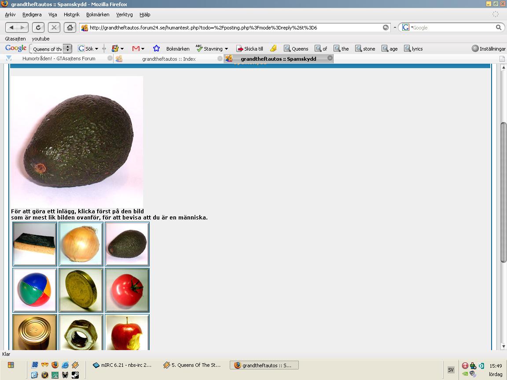
Task: Open the Google toolbar search history stepper
Action: click(67, 48)
